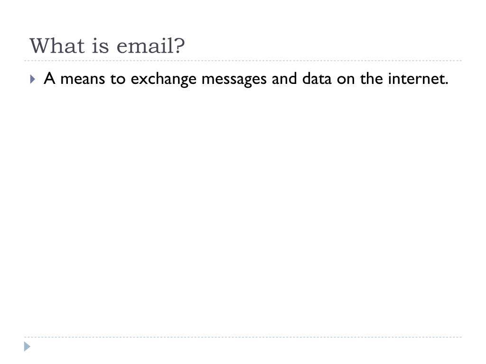This screenshot has width=486, height=364.
Task: Click 'email?' in the slide title
Action: point(150,46)
